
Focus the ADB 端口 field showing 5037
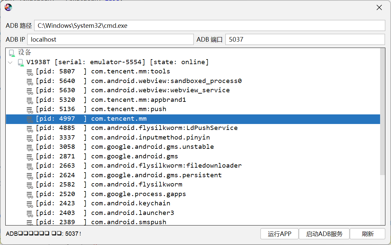pyautogui.click(x=305, y=39)
